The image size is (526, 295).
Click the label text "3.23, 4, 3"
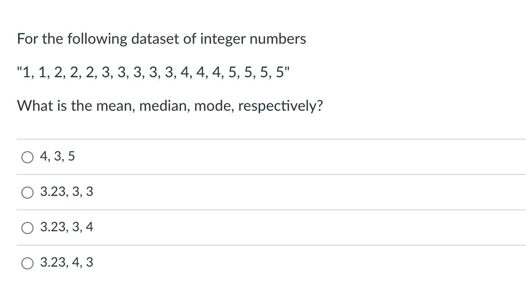coord(67,263)
